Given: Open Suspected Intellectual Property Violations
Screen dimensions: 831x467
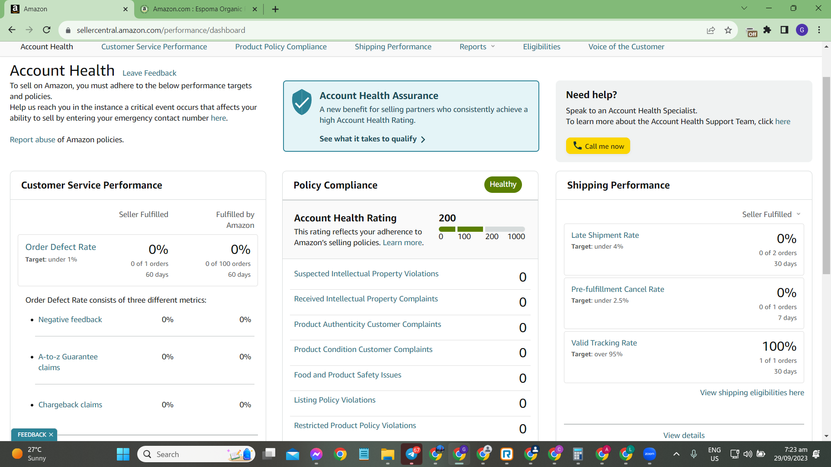Looking at the screenshot, I should (366, 274).
